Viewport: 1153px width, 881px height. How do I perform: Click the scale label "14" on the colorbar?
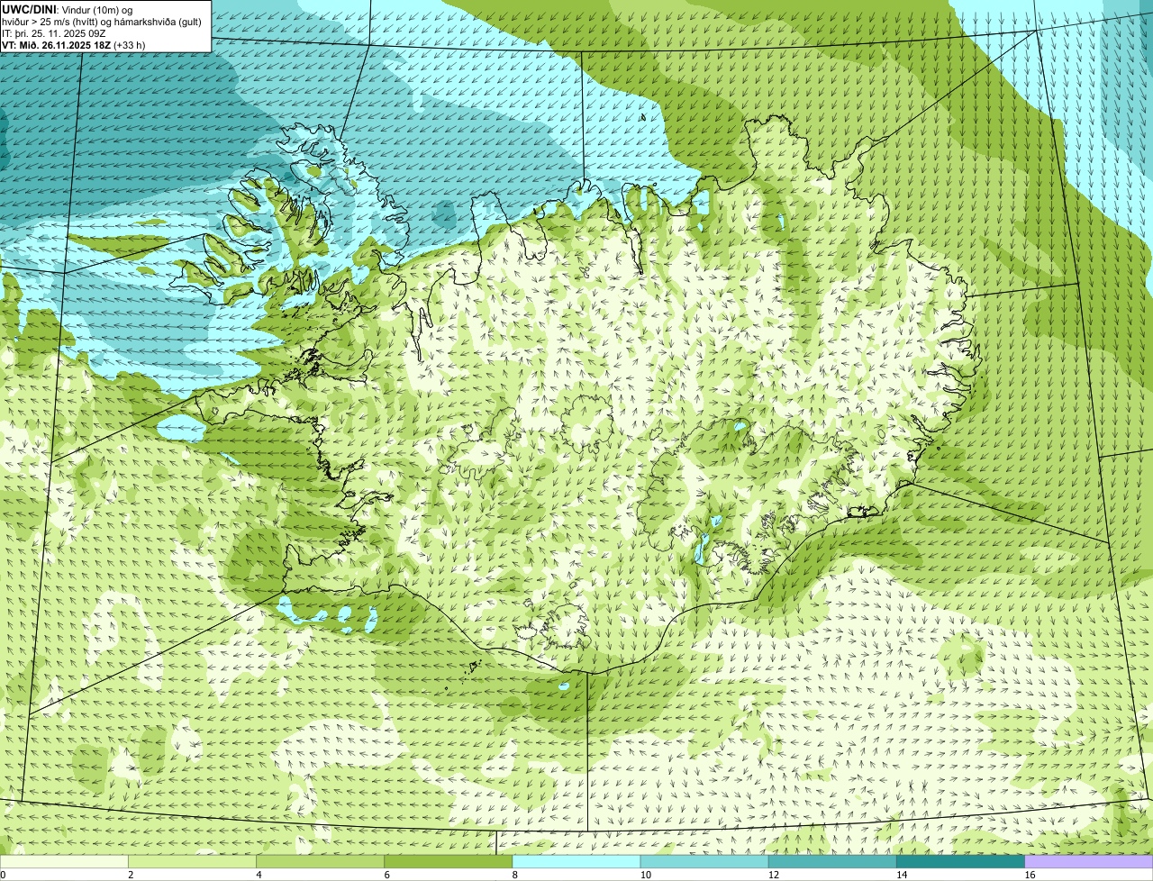[x=901, y=875]
